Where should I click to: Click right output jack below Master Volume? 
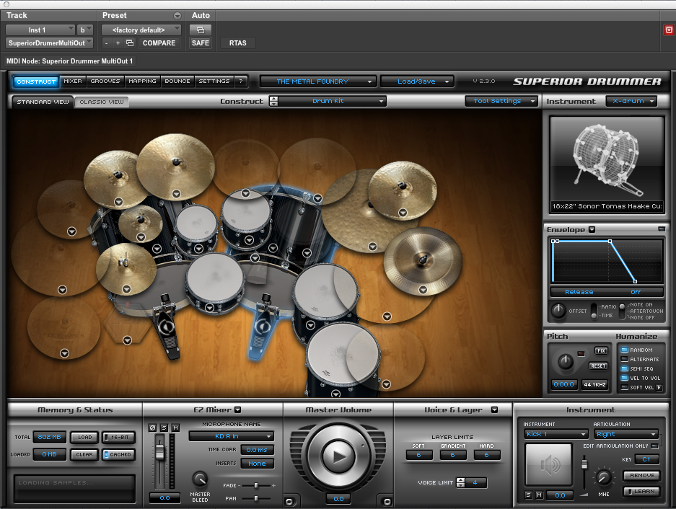(x=387, y=501)
